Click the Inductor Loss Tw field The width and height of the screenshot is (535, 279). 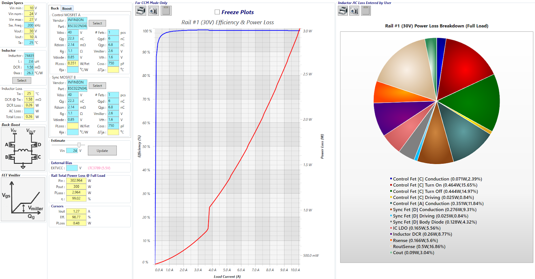(x=29, y=94)
